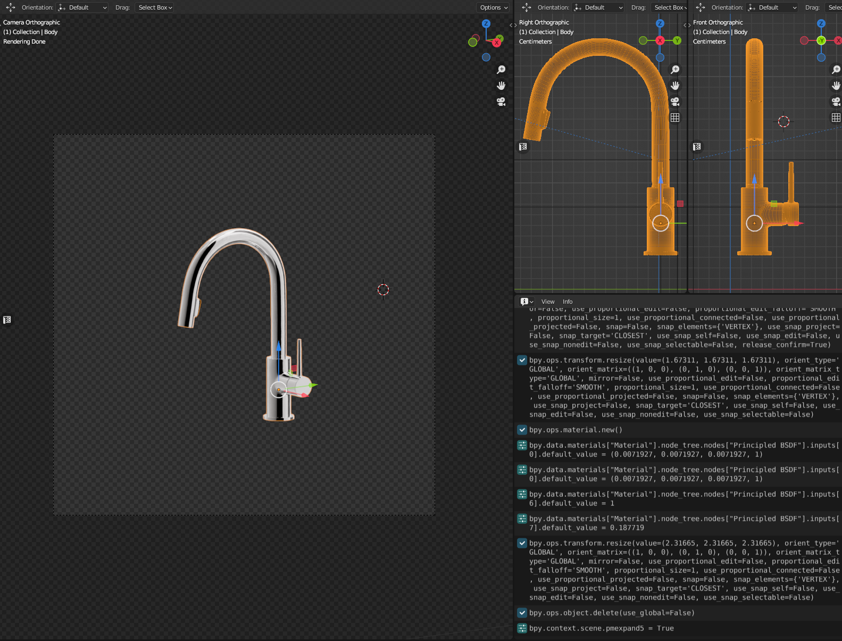Toggle camera view in Camera Orthographic viewport
Viewport: 842px width, 641px height.
(x=501, y=102)
